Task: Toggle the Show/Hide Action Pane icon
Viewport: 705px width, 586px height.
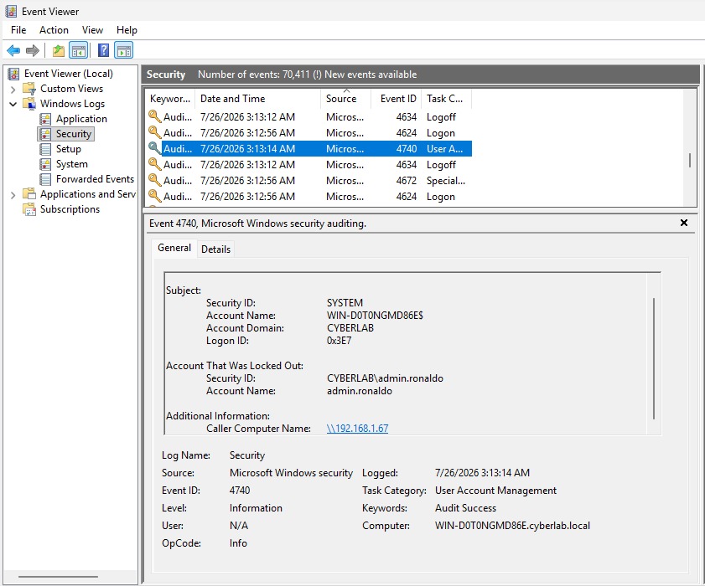Action: click(123, 51)
